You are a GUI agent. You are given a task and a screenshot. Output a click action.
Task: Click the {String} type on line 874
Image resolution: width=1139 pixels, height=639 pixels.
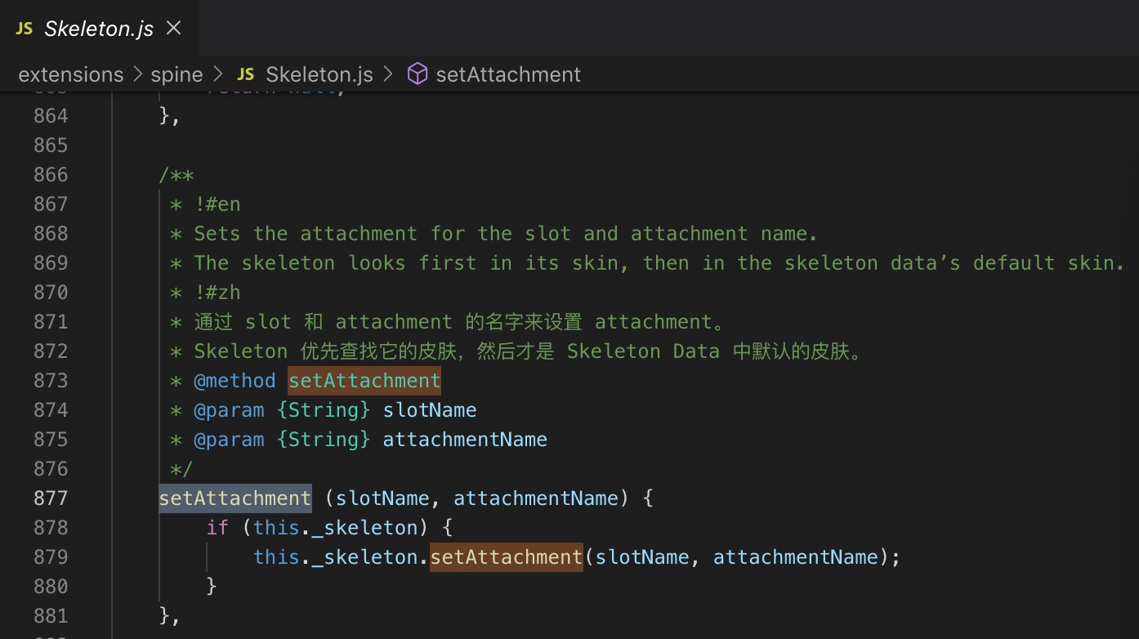click(324, 410)
